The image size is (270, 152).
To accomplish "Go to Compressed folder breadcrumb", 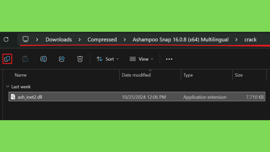I will pyautogui.click(x=102, y=40).
